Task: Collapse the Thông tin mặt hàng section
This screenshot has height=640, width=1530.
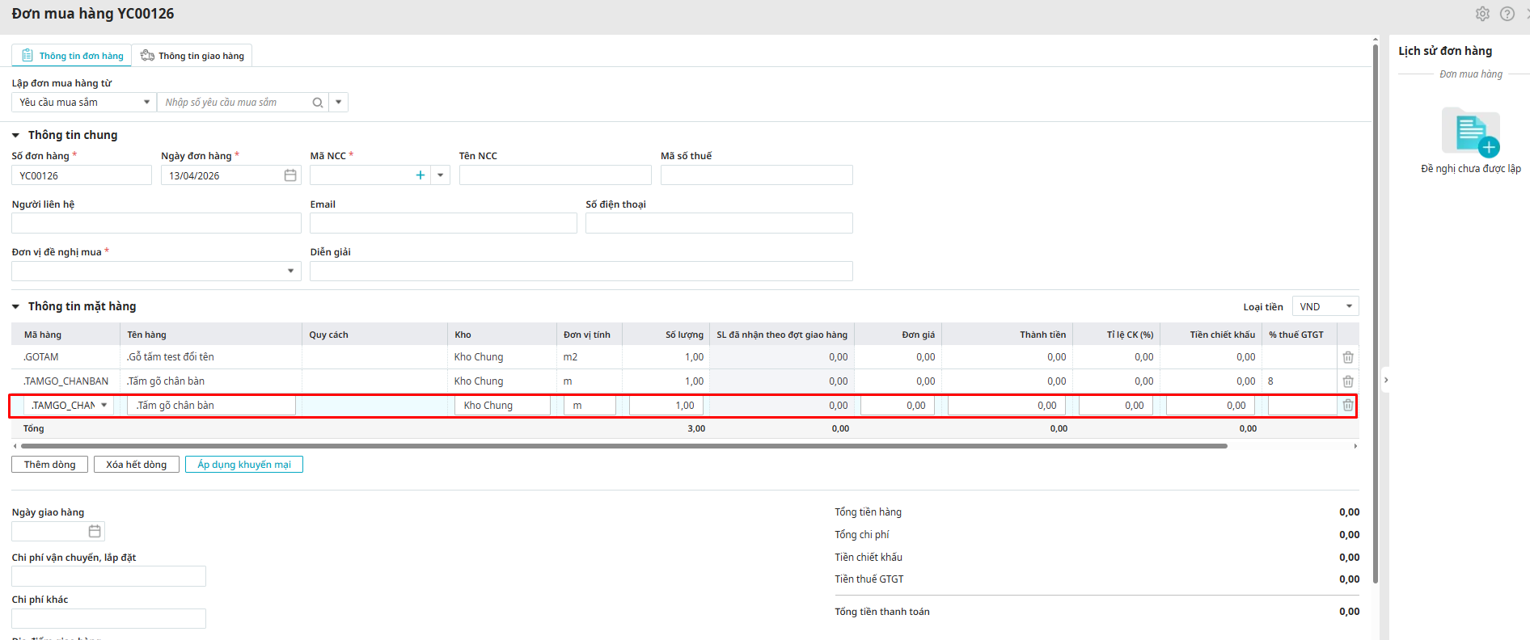Action: click(x=16, y=307)
